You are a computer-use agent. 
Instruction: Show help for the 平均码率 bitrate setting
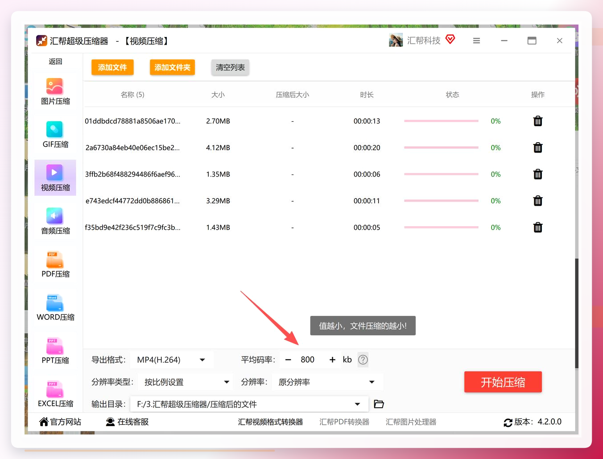tap(363, 360)
